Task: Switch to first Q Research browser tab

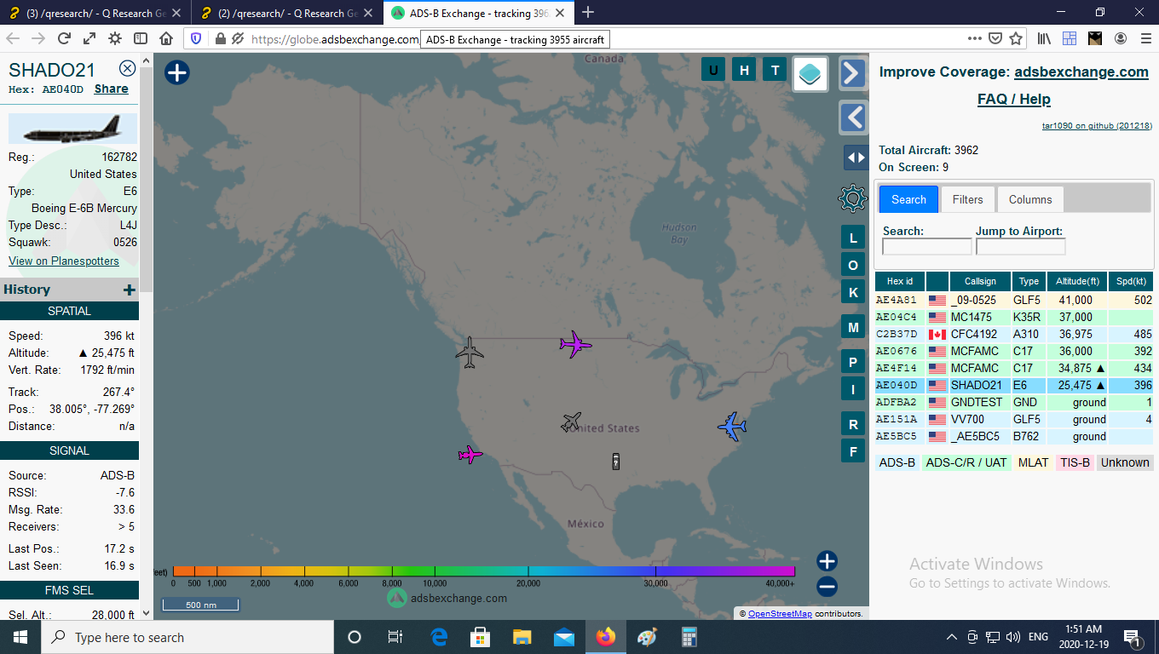Action: coord(95,13)
